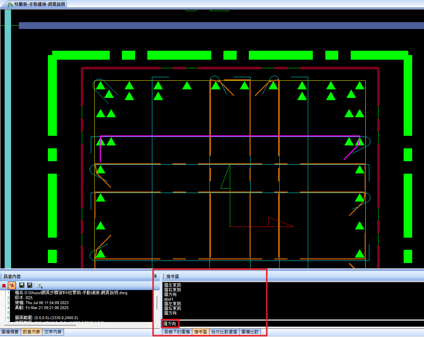424x337 pixels.
Task: Open the 目錄下的圖檔 tab
Action: [177, 332]
